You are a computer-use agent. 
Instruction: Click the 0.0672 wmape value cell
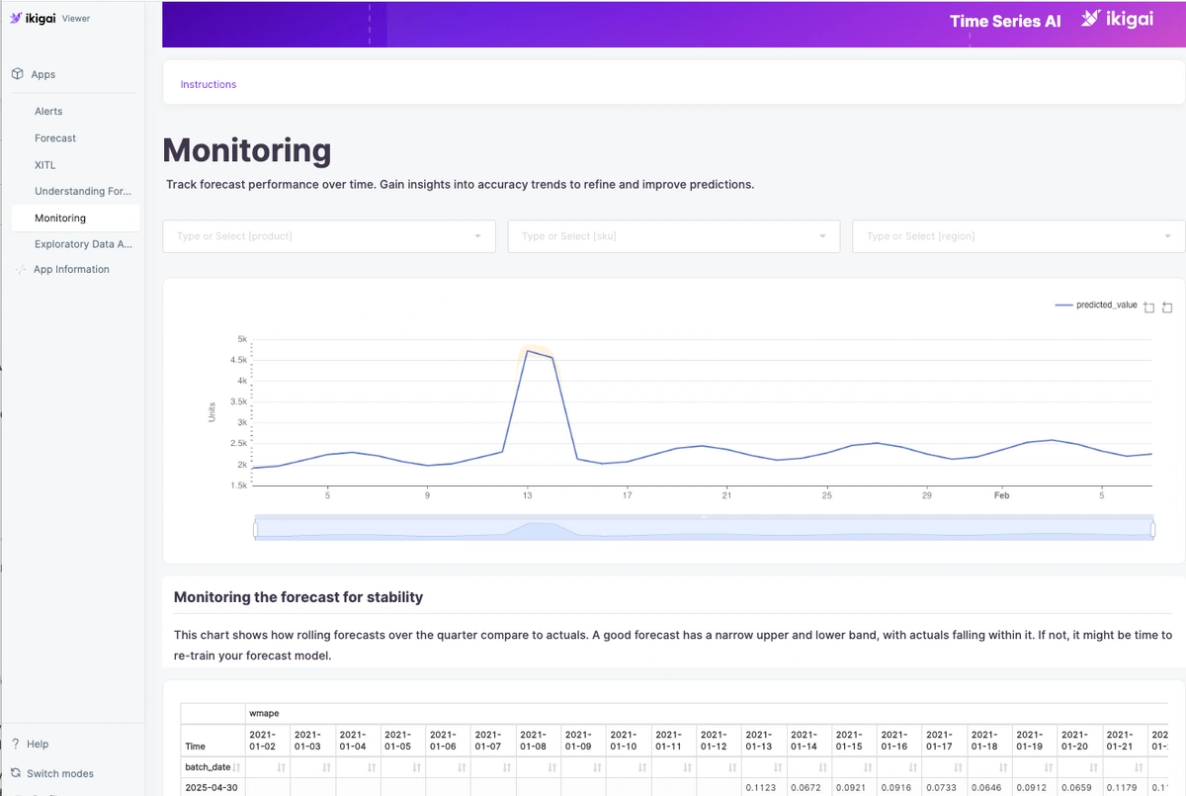[809, 787]
